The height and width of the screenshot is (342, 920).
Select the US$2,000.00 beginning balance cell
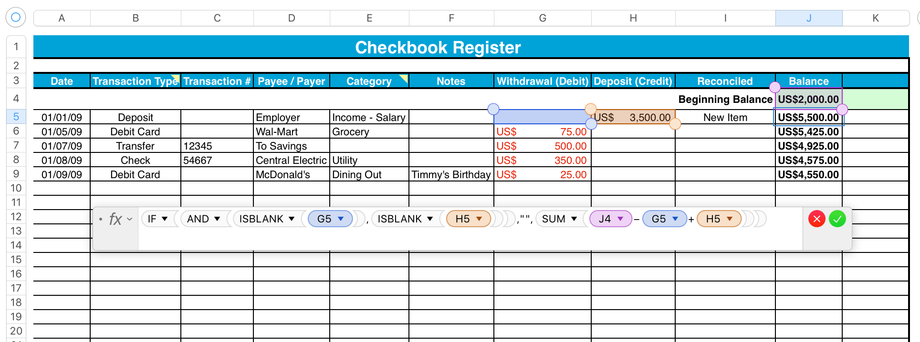point(809,99)
